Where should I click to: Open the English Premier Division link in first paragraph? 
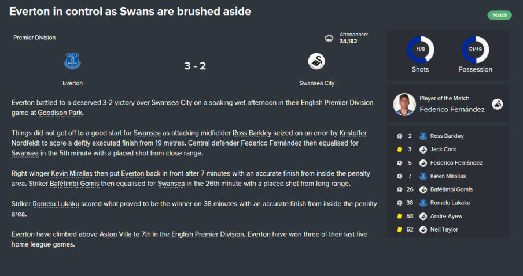[x=337, y=103]
